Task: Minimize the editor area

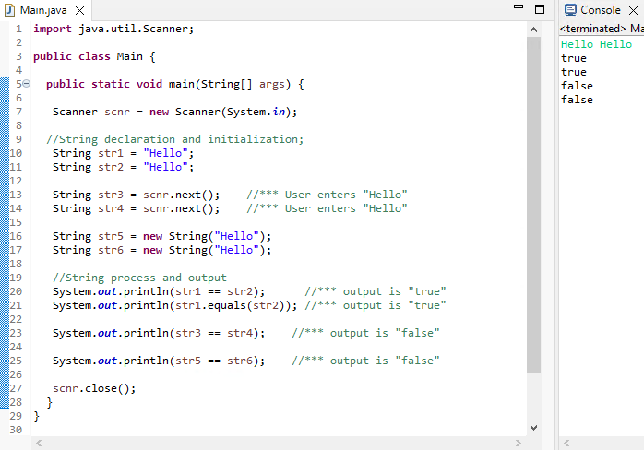Action: click(519, 6)
